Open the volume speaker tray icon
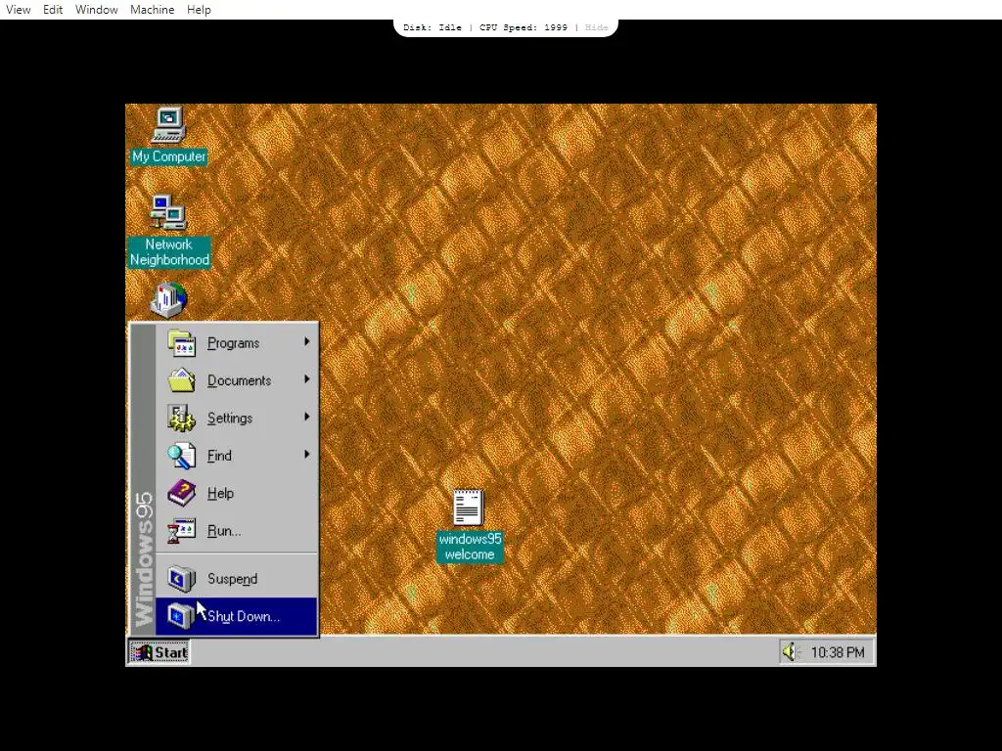The image size is (1002, 751). (791, 652)
